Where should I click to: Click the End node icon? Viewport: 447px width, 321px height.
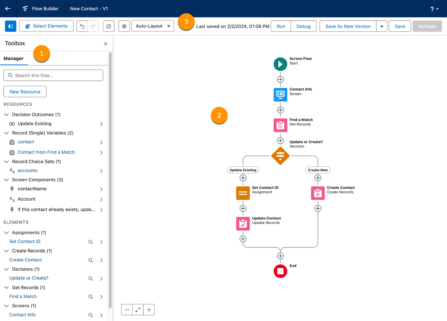[x=280, y=271]
